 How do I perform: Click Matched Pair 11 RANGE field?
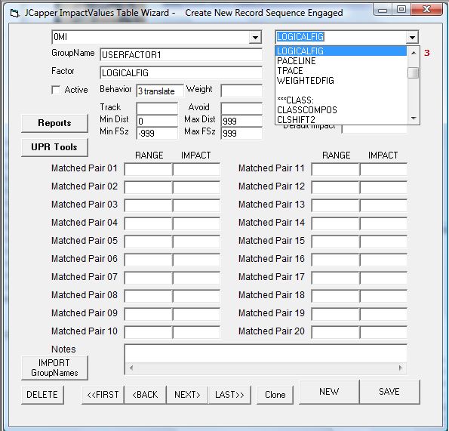pyautogui.click(x=335, y=169)
